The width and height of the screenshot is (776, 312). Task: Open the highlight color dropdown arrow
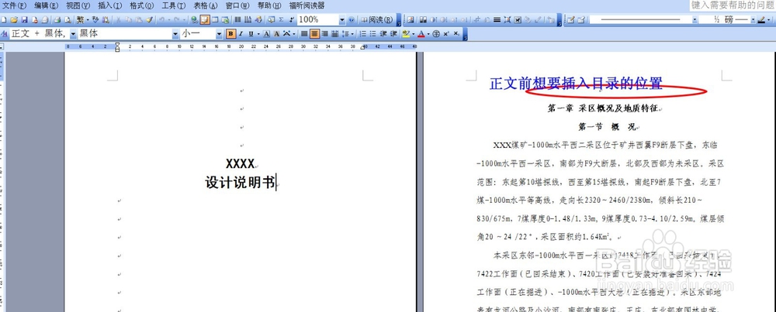414,33
